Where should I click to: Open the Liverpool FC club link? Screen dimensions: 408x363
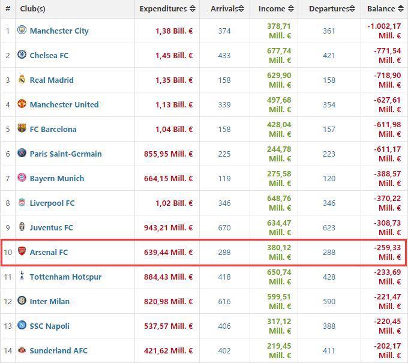pos(52,203)
